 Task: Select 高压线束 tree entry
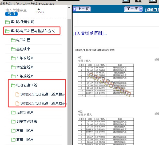23,49
